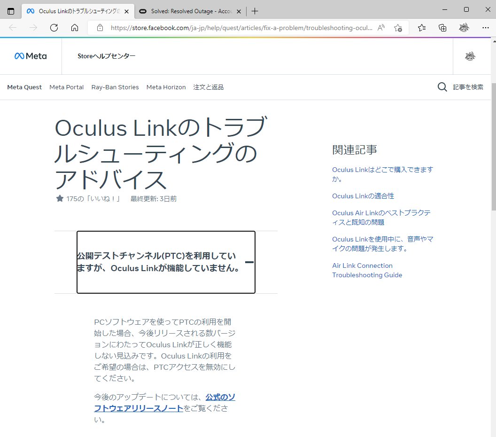Viewport: 496px width, 437px height.
Task: Click minus icon in PTC accordion
Action: [249, 262]
